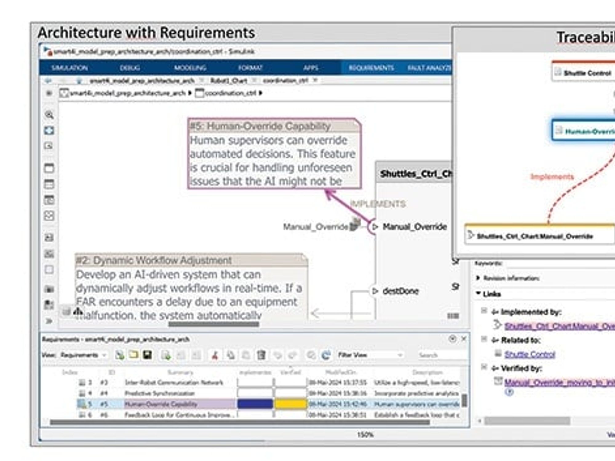The image size is (615, 461).
Task: Pick the Variant Component icon in palette
Action: (49, 200)
